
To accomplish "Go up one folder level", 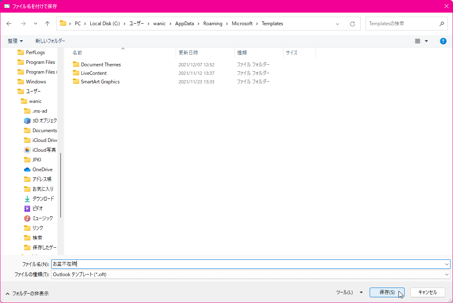I will (x=48, y=24).
